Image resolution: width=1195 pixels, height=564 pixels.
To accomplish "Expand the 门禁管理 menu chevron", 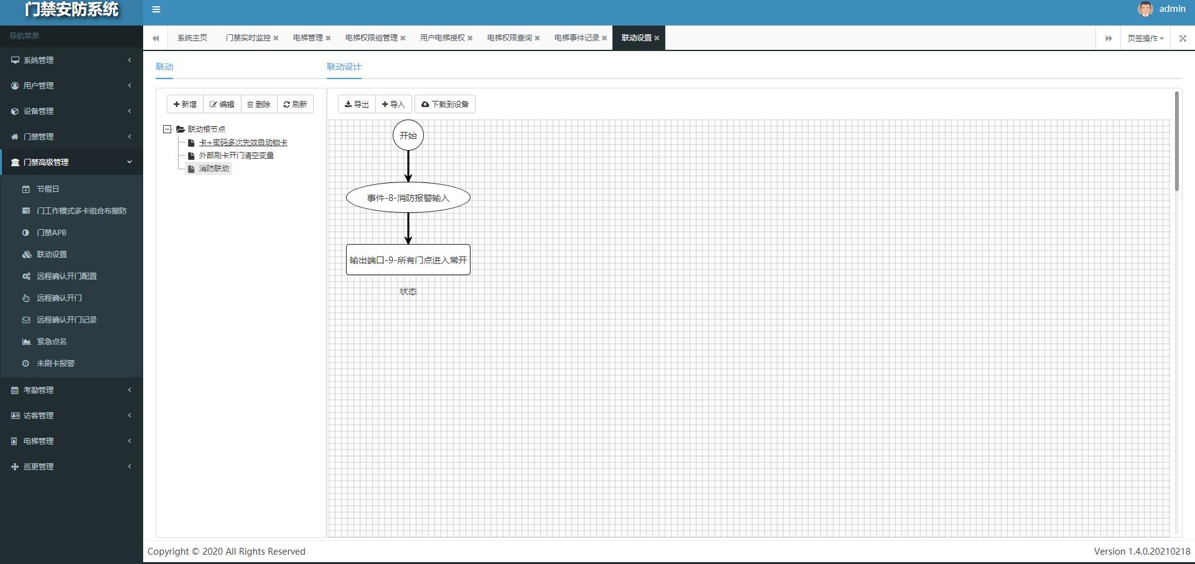I will point(129,136).
